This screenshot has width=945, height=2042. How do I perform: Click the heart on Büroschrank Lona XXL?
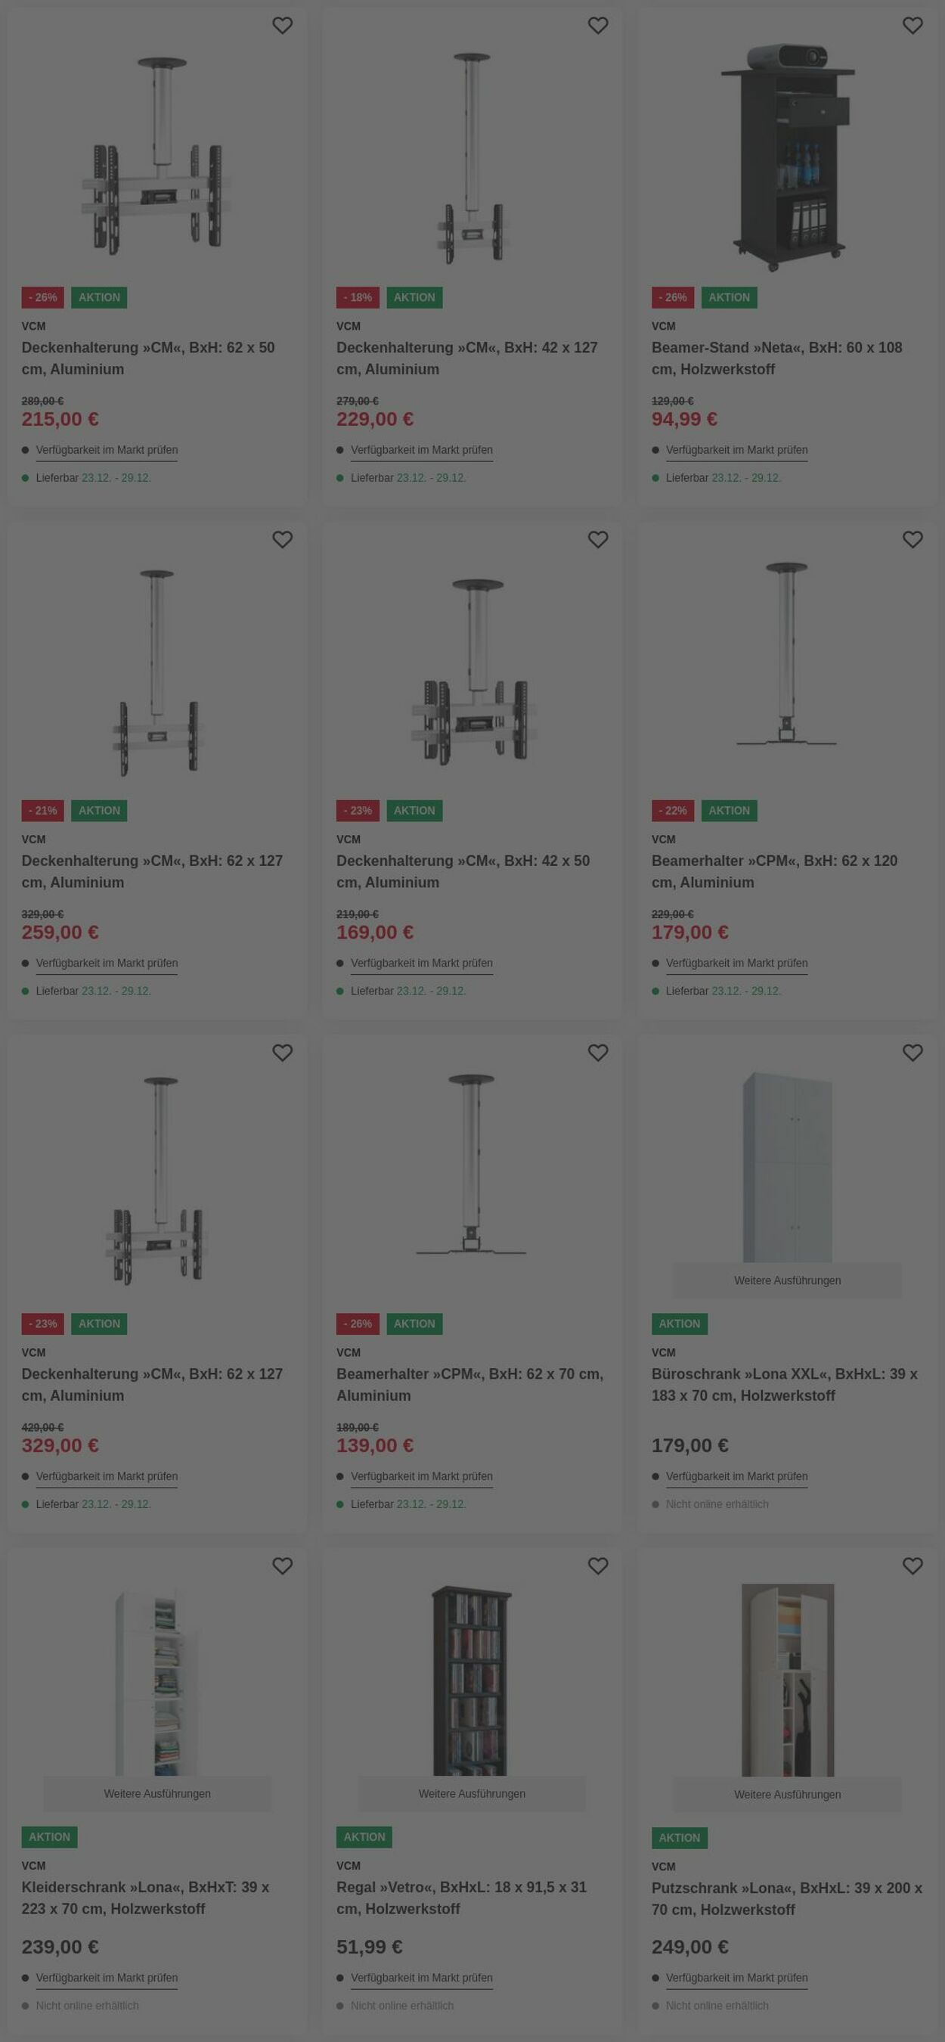pyautogui.click(x=912, y=1052)
